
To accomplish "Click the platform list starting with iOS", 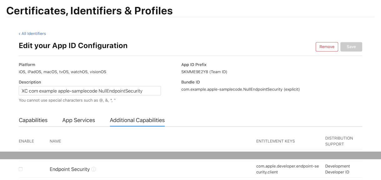I will [62, 72].
